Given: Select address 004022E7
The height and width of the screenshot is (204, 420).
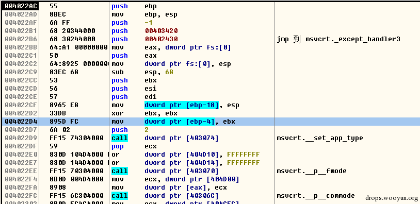Looking at the screenshot, I should (21, 163).
